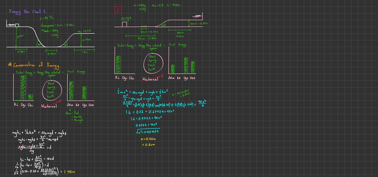Click the small green Usi bar, left chart

pos(31,97)
